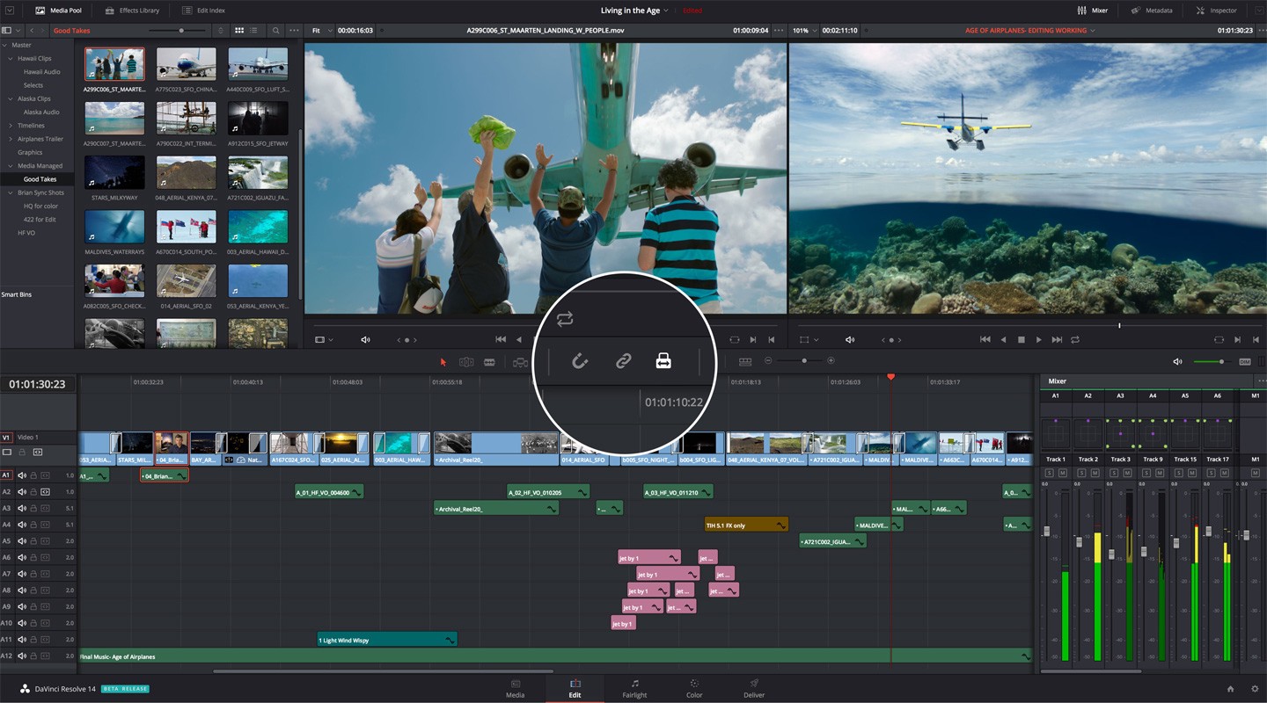Image resolution: width=1267 pixels, height=703 pixels.
Task: Click the monitor volume mute speaker icon
Action: click(1178, 362)
